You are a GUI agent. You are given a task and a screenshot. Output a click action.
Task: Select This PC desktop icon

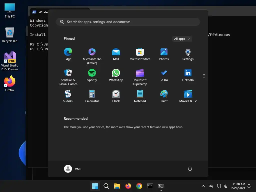10,10
